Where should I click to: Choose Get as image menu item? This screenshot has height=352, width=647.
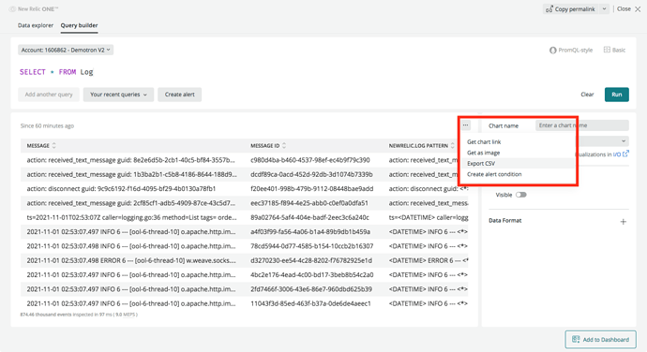[483, 153]
